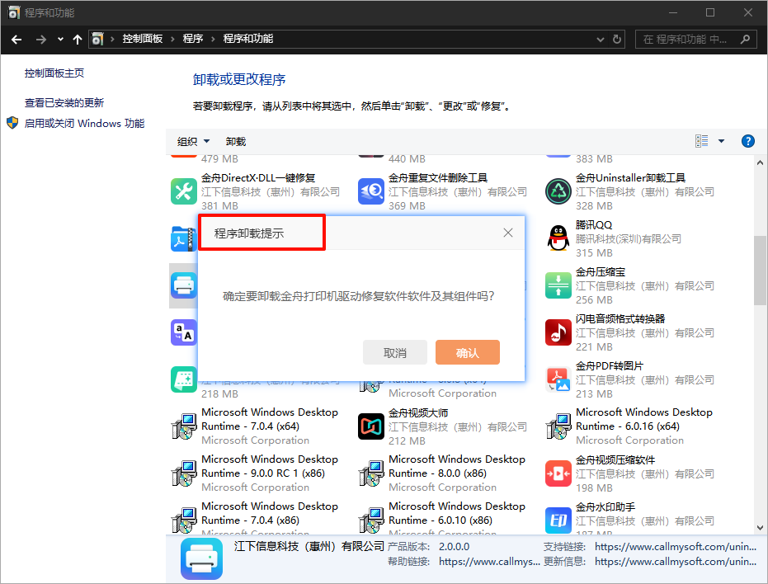Click the blue PDF compressor folder icon

coord(184,238)
